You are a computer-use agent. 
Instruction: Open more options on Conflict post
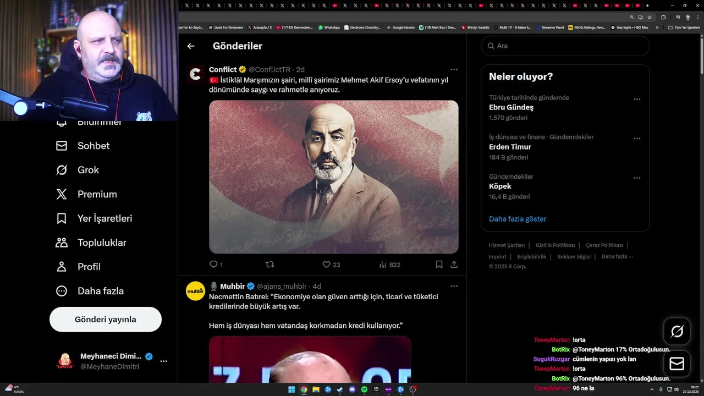coord(454,69)
